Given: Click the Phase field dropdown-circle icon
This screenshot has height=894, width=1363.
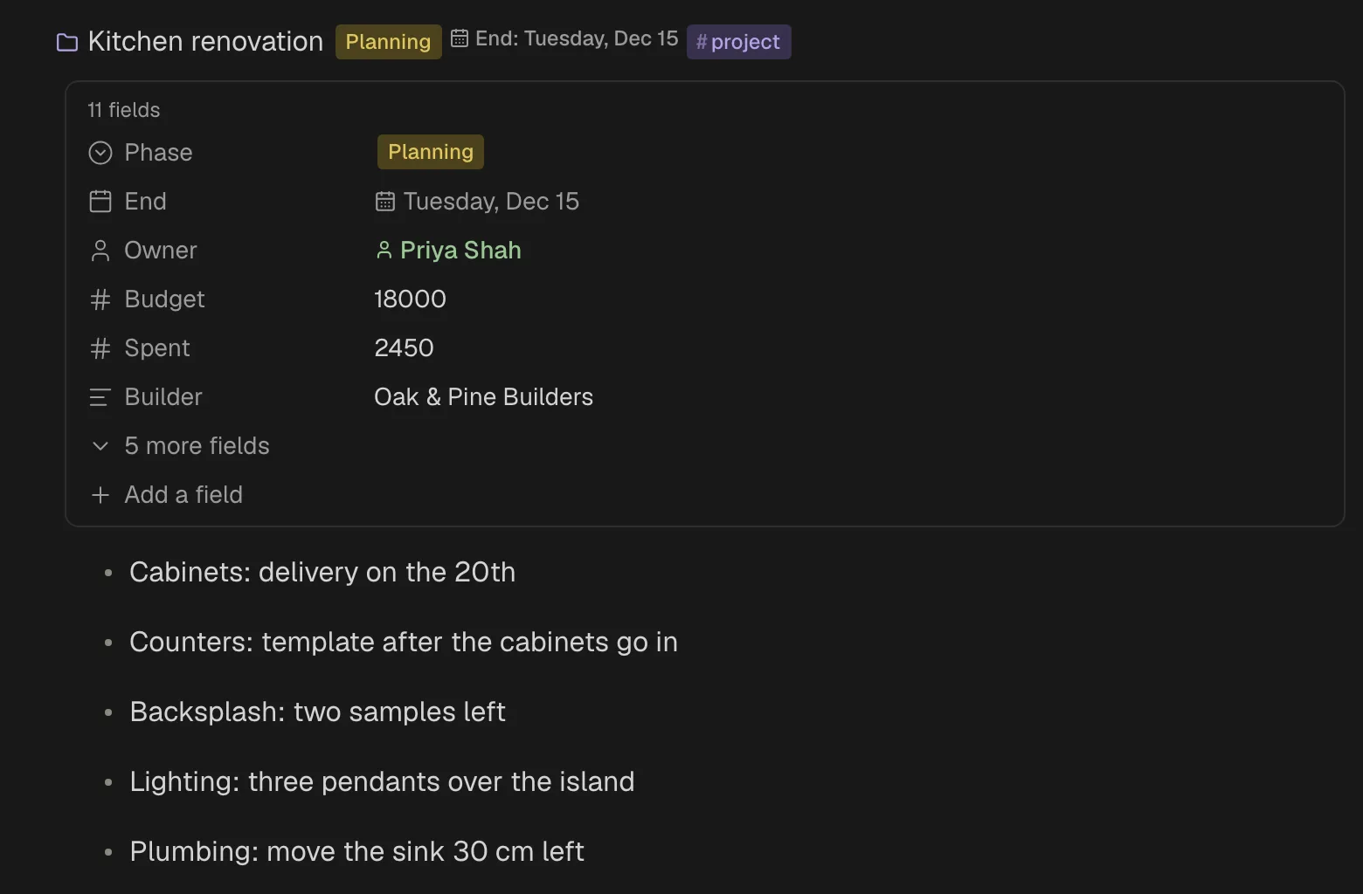Looking at the screenshot, I should [x=100, y=153].
